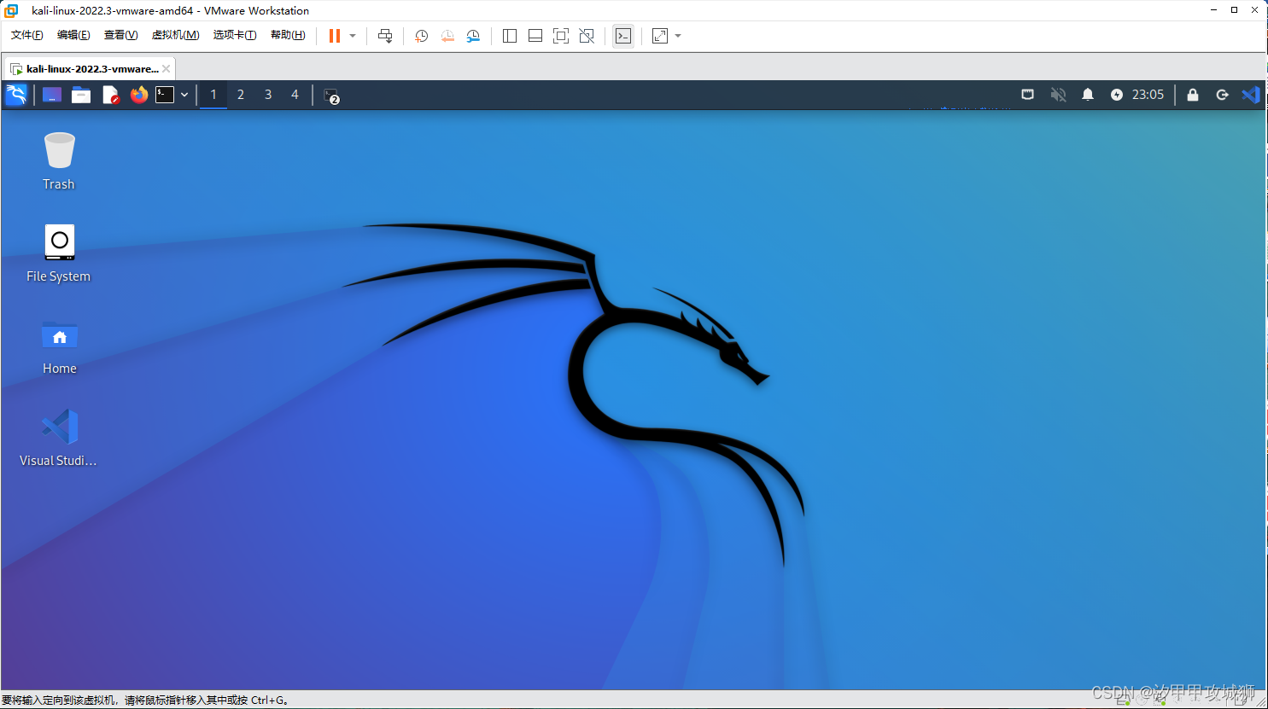Click the show desktop panel icon

(52, 95)
